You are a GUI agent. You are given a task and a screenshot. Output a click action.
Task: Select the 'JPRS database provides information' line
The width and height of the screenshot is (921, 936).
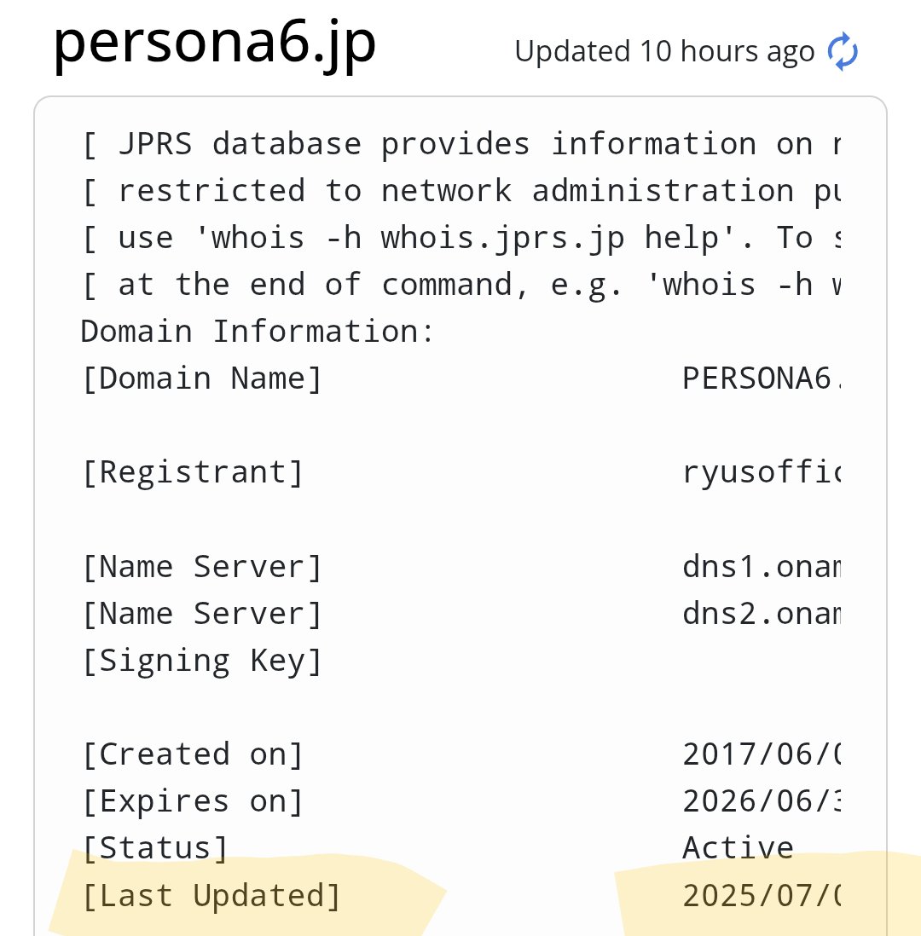click(x=460, y=144)
